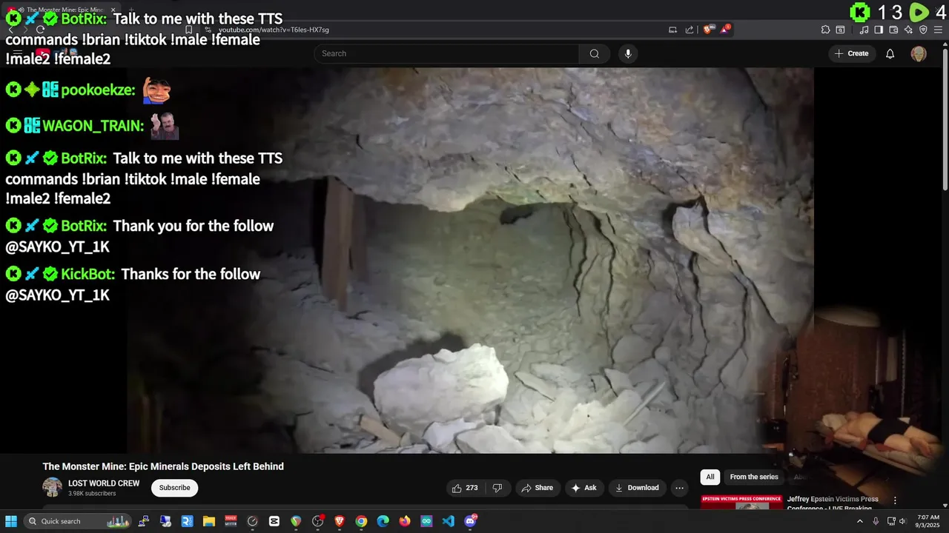Open LOST WORLD CREW channel name link
The height and width of the screenshot is (533, 949).
coord(104,483)
